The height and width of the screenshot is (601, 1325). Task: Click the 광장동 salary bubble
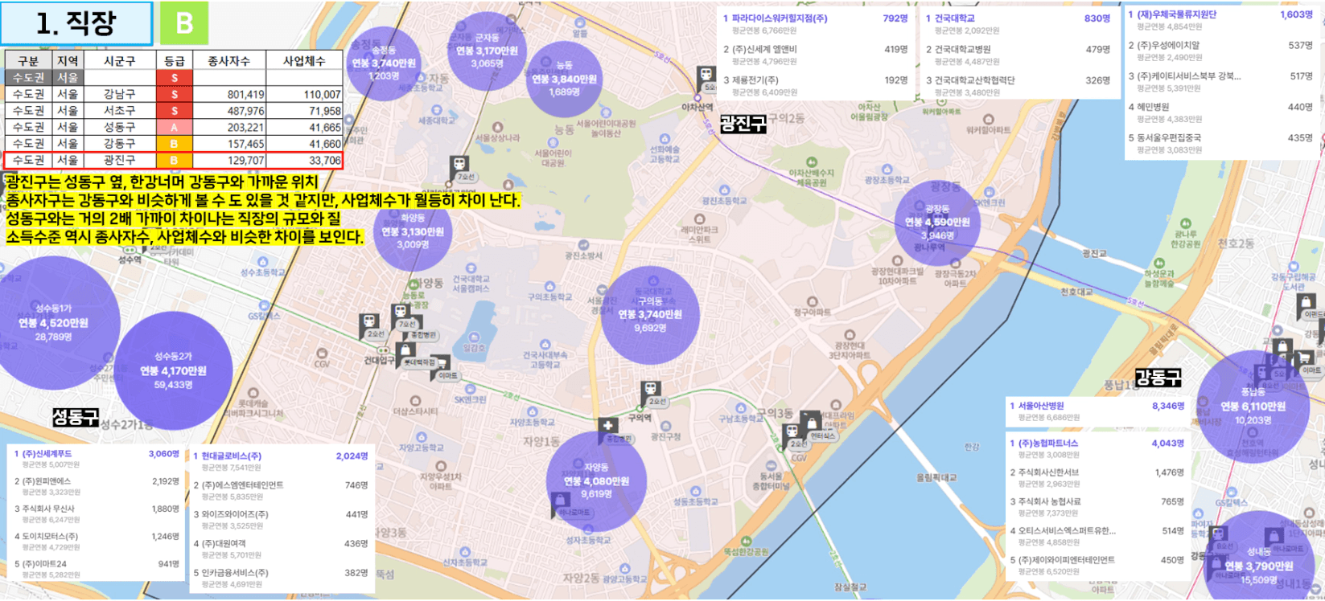pos(936,222)
